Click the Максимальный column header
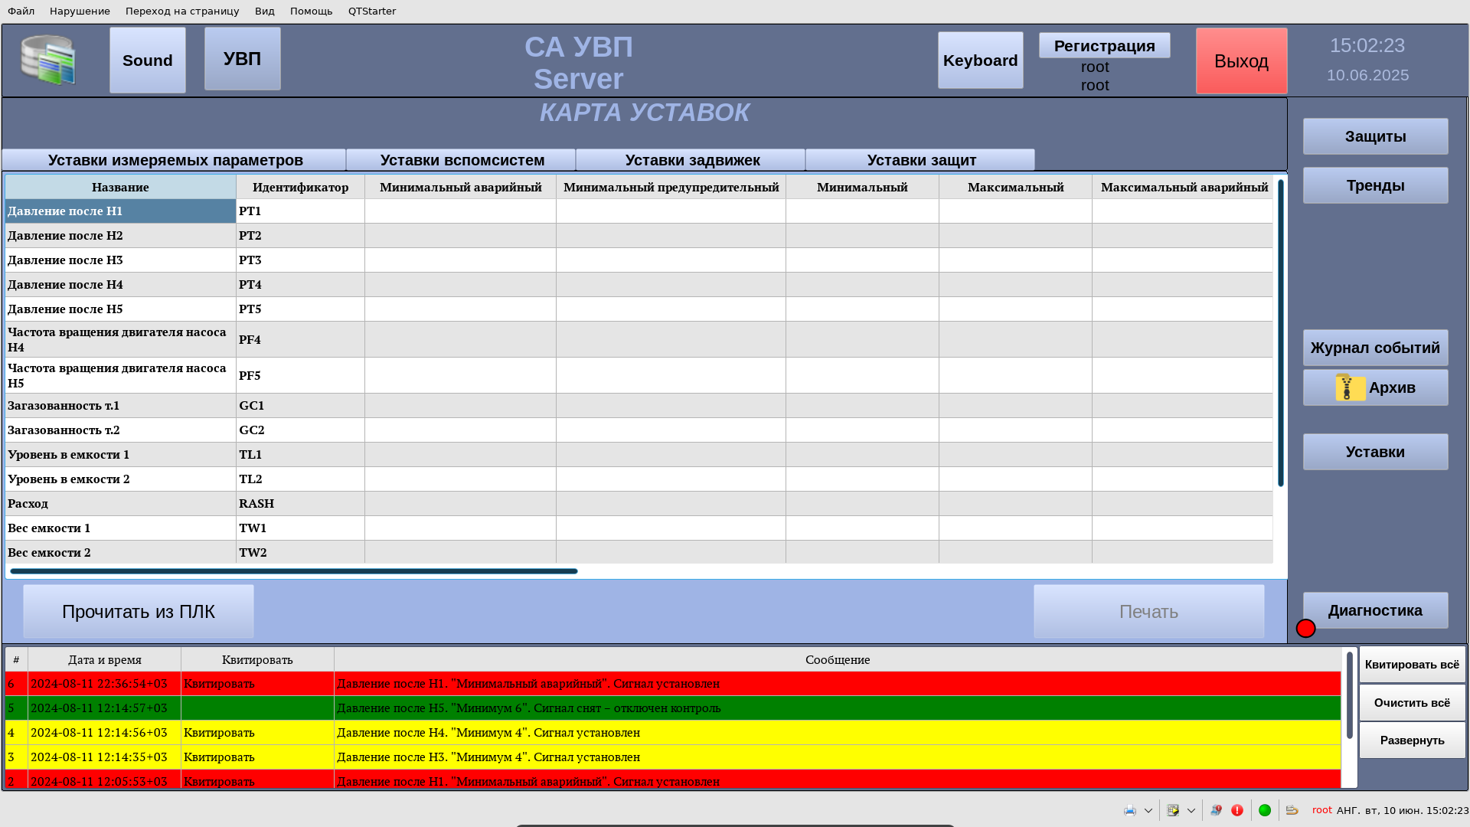The image size is (1470, 827). tap(1015, 187)
